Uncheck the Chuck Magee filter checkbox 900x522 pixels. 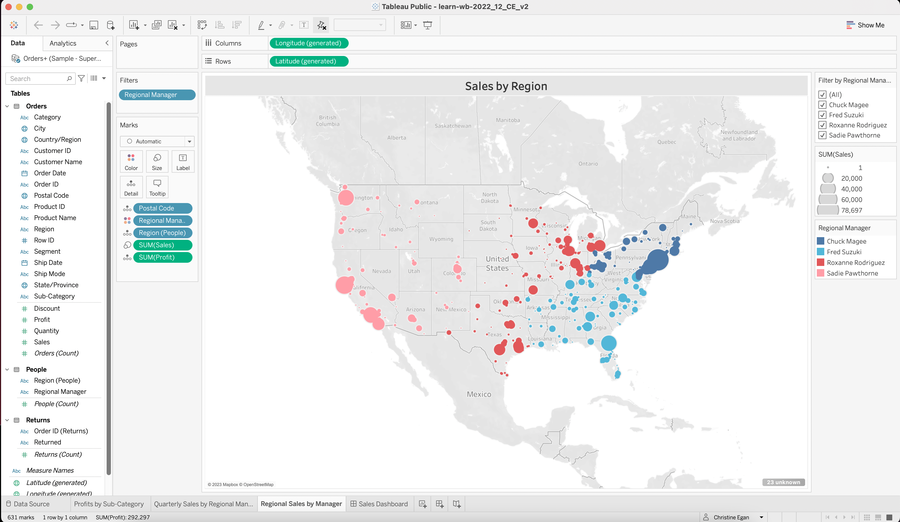(822, 105)
